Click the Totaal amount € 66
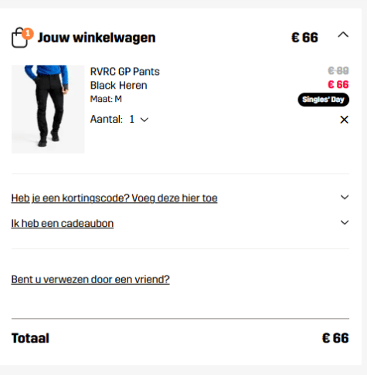This screenshot has width=367, height=375. click(x=335, y=338)
